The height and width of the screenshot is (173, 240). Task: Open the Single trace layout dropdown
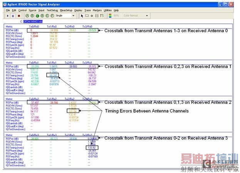[73, 16]
